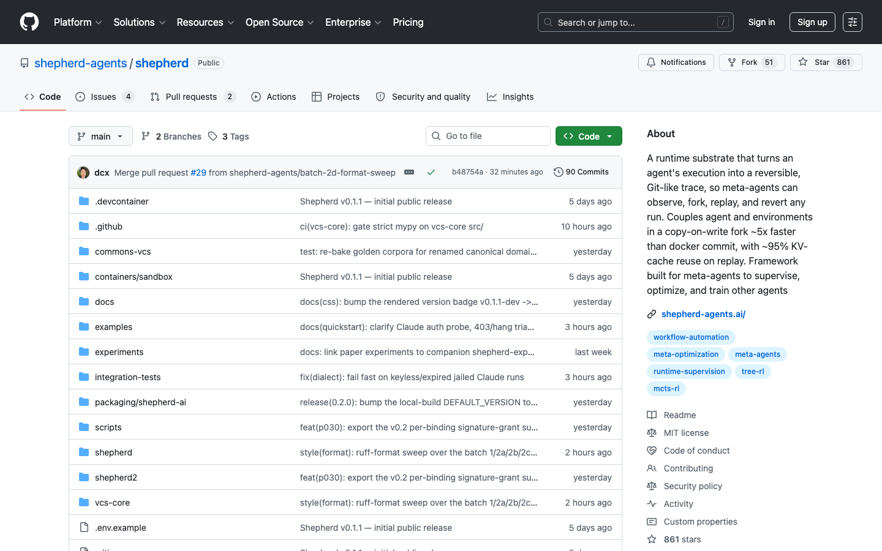Open the experiments folder
This screenshot has width=882, height=551.
(x=119, y=352)
